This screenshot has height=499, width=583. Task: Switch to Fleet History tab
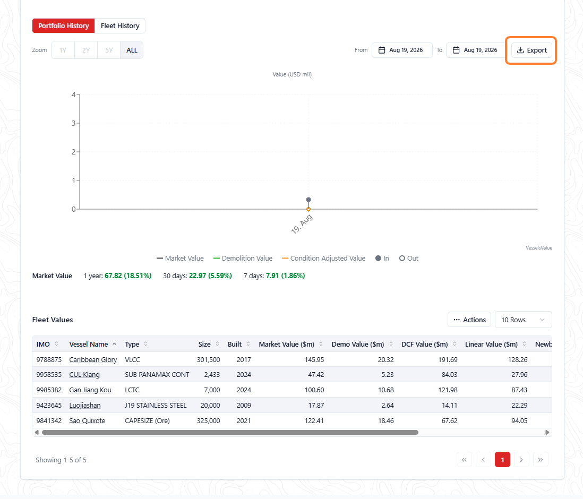coord(119,25)
